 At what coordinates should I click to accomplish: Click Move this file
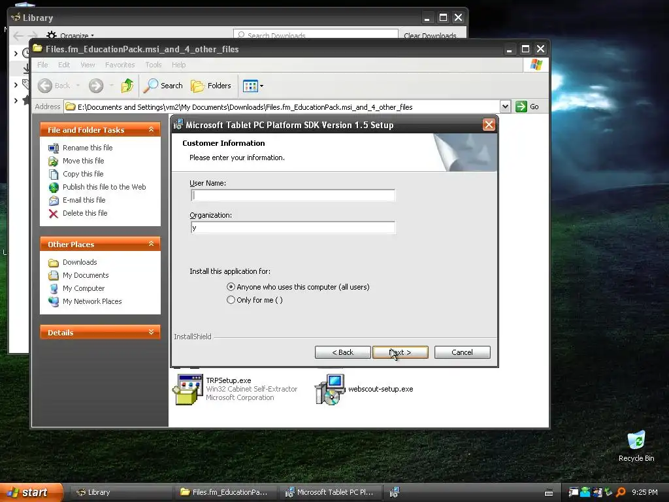pos(83,161)
